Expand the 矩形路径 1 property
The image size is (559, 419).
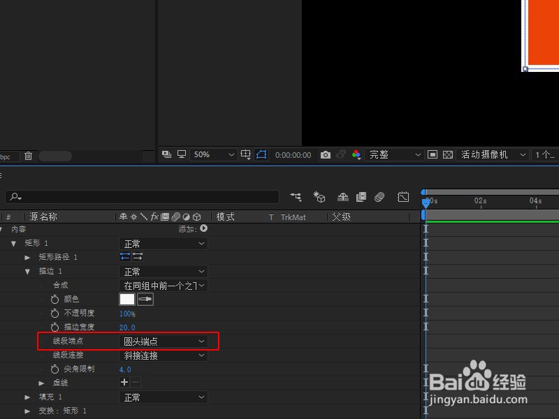point(27,257)
